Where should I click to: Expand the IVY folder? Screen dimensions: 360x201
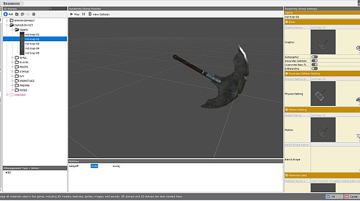[12, 76]
